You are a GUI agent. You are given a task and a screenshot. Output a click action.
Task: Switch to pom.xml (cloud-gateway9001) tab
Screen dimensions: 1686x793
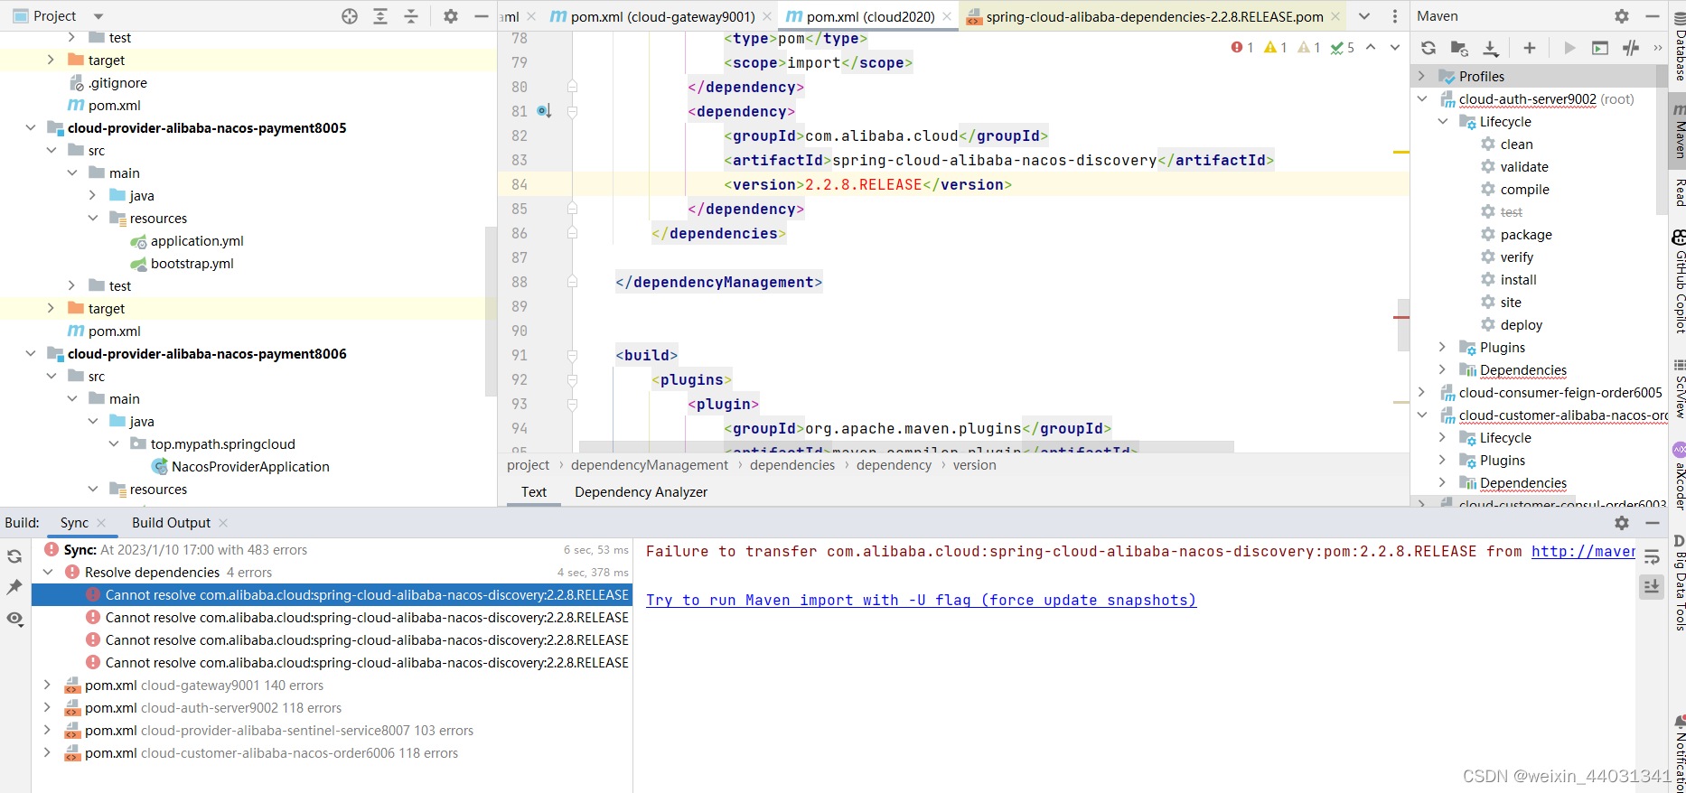coord(662,16)
